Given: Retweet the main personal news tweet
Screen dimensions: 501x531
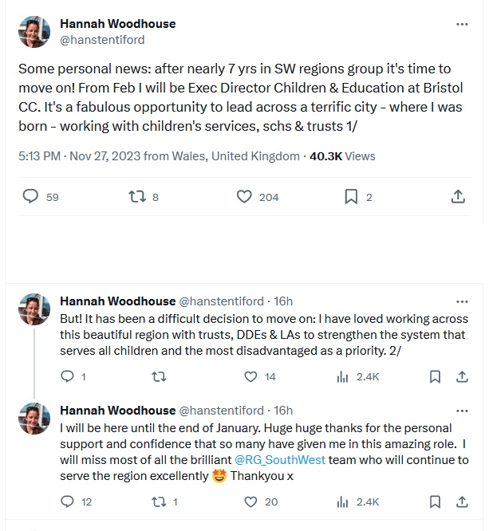Looking at the screenshot, I should pos(137,196).
